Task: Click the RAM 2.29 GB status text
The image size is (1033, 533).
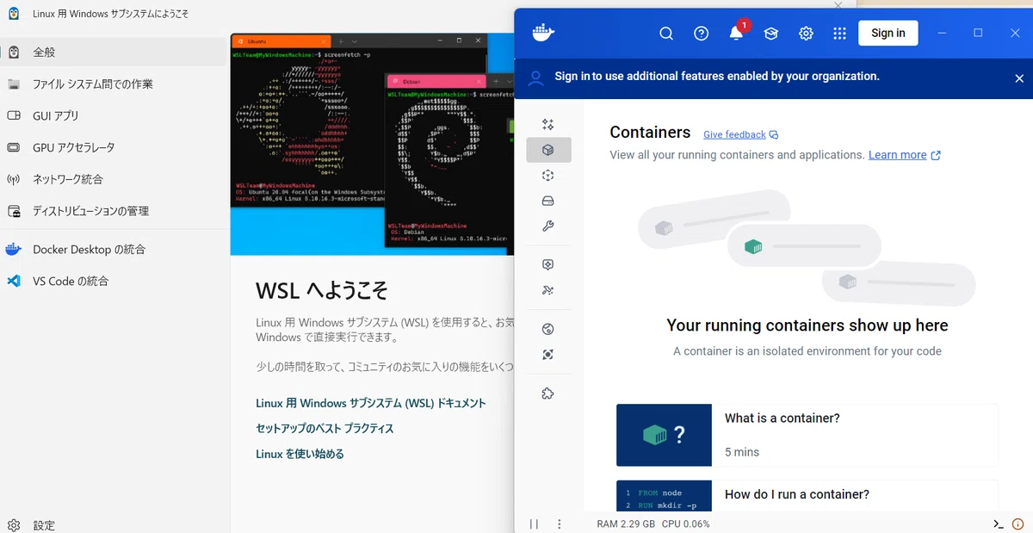Action: pos(626,524)
